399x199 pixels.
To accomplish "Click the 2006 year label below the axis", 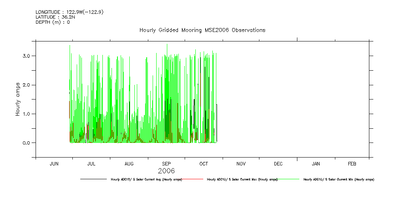I will (x=166, y=171).
